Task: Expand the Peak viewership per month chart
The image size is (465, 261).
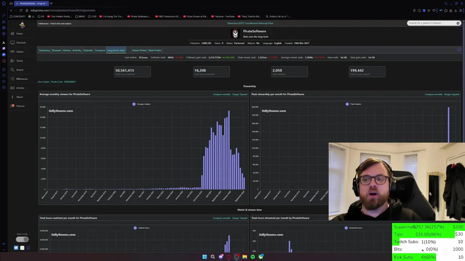Action: click(455, 94)
